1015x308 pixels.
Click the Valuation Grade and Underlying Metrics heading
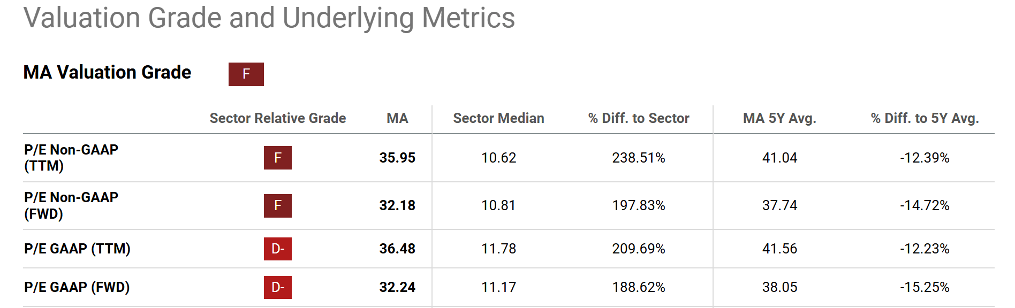[x=269, y=18]
